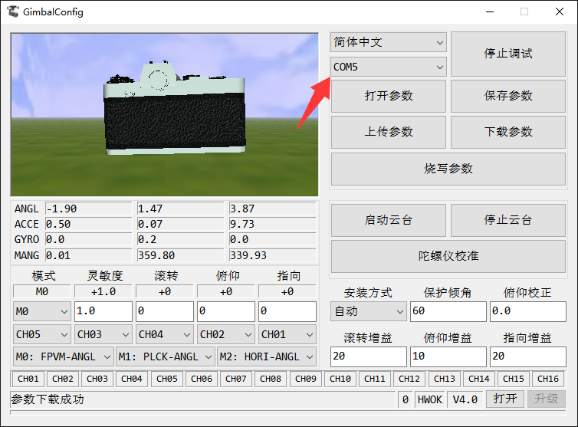Click the 俯仰 input field showing 0
The height and width of the screenshot is (427, 578).
click(226, 311)
